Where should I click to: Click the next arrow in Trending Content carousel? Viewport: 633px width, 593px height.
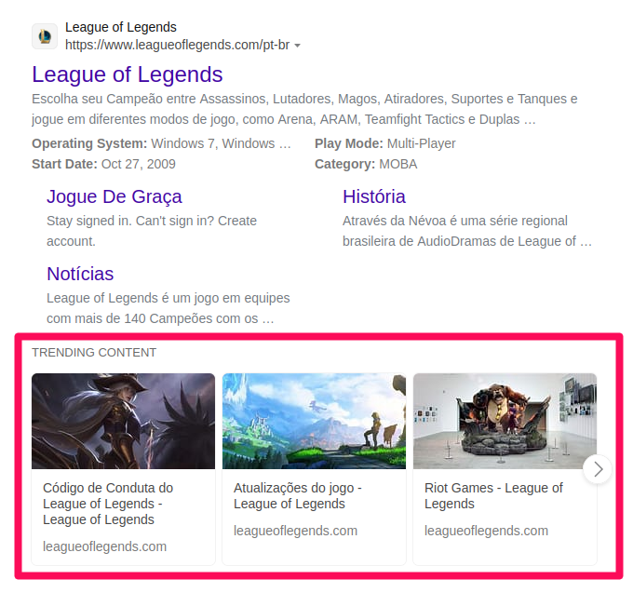(598, 469)
